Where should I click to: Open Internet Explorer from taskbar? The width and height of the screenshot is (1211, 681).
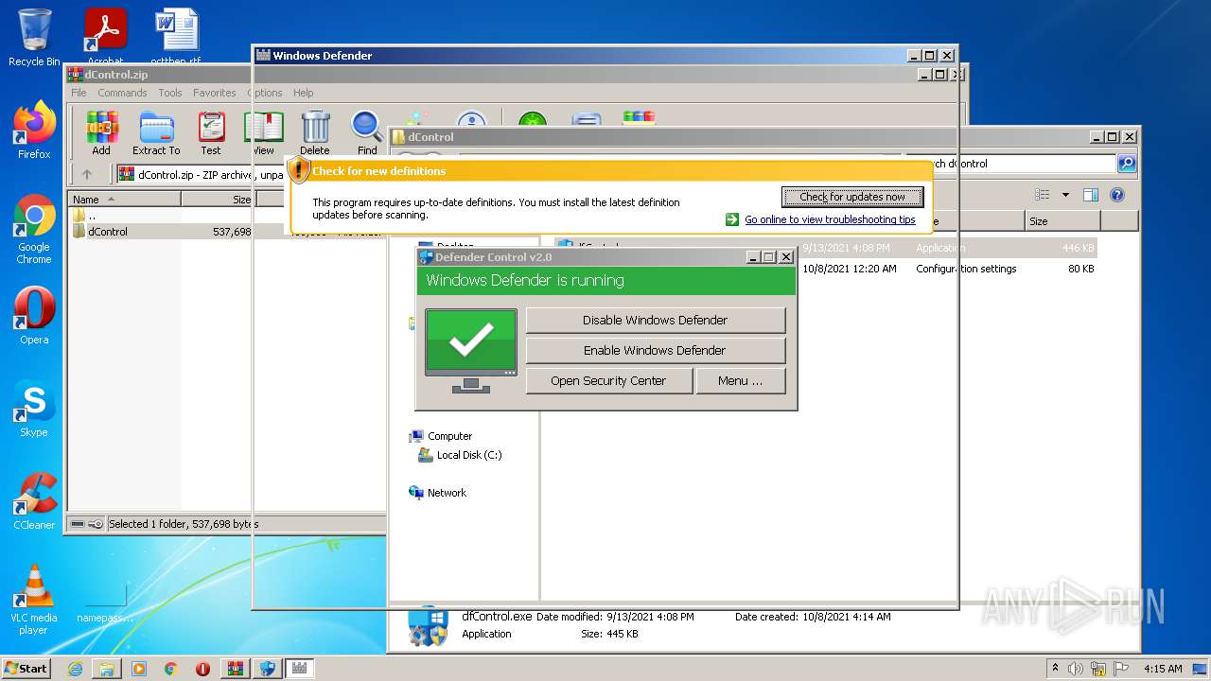[75, 669]
